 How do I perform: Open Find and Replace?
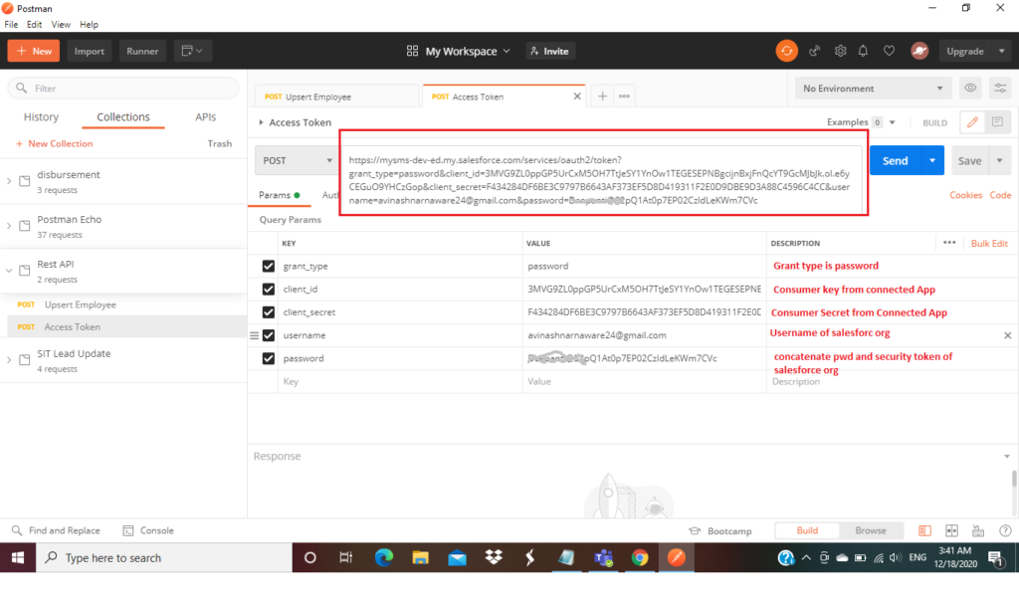56,530
